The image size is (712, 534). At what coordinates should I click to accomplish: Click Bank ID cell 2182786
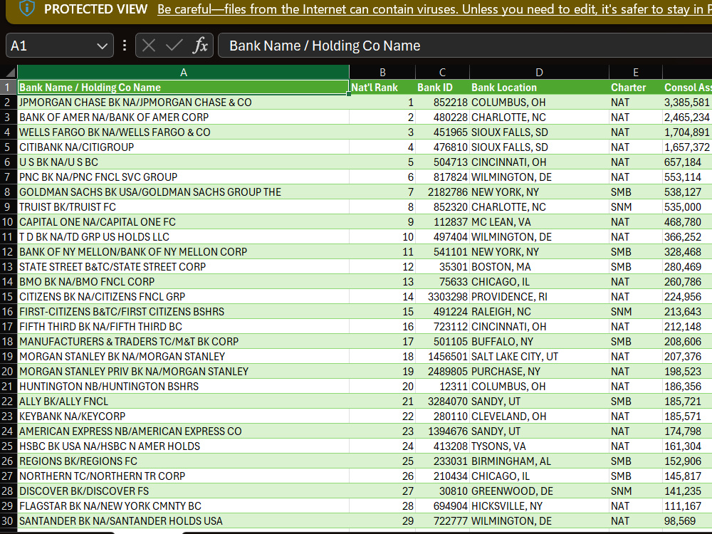coord(442,192)
